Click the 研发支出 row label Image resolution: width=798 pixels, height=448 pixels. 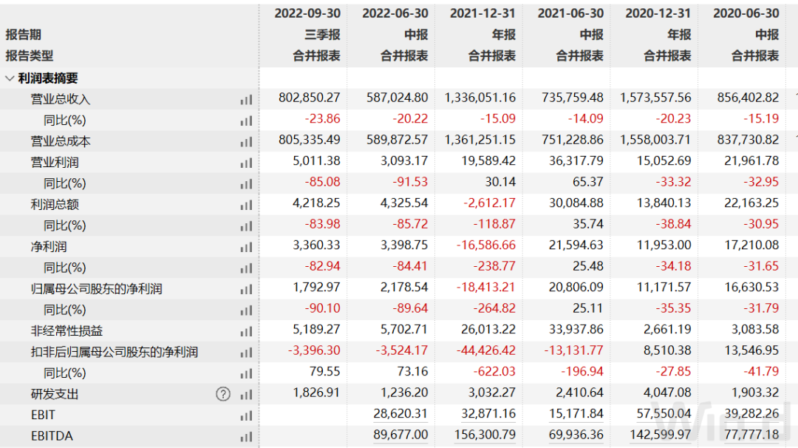point(55,394)
